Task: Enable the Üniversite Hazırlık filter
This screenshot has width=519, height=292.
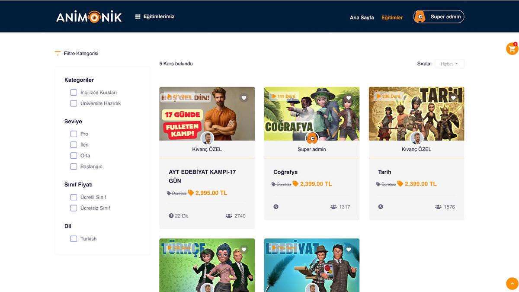Action: pos(74,103)
